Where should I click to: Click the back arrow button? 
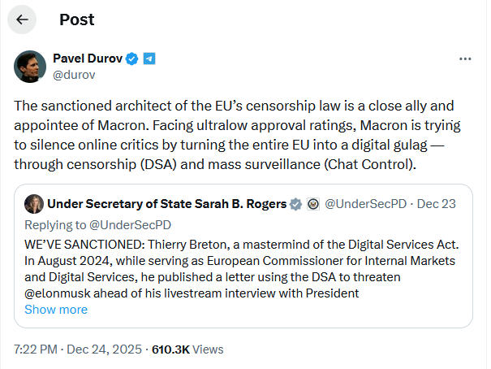(x=22, y=20)
